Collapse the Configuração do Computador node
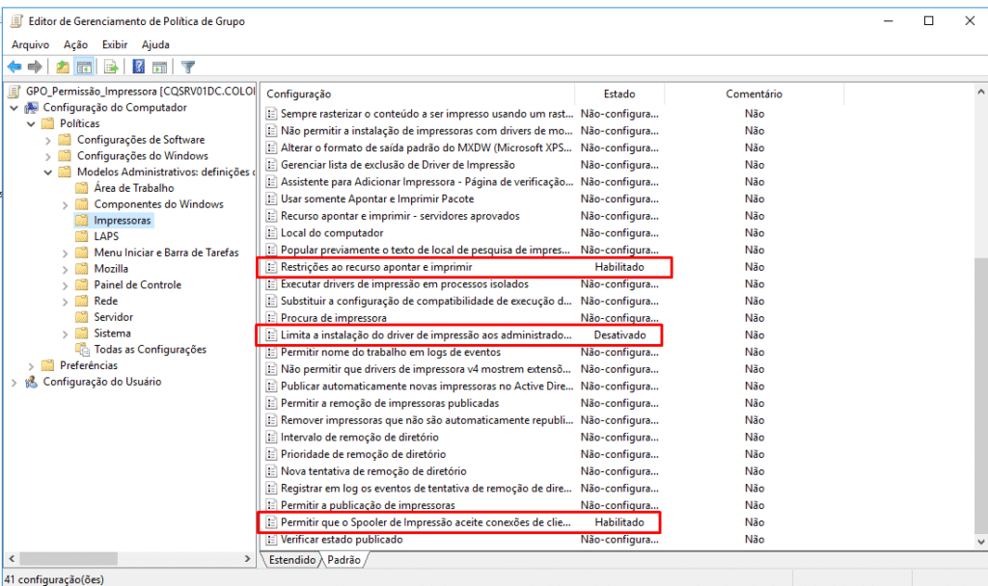This screenshot has height=586, width=988. 14,108
